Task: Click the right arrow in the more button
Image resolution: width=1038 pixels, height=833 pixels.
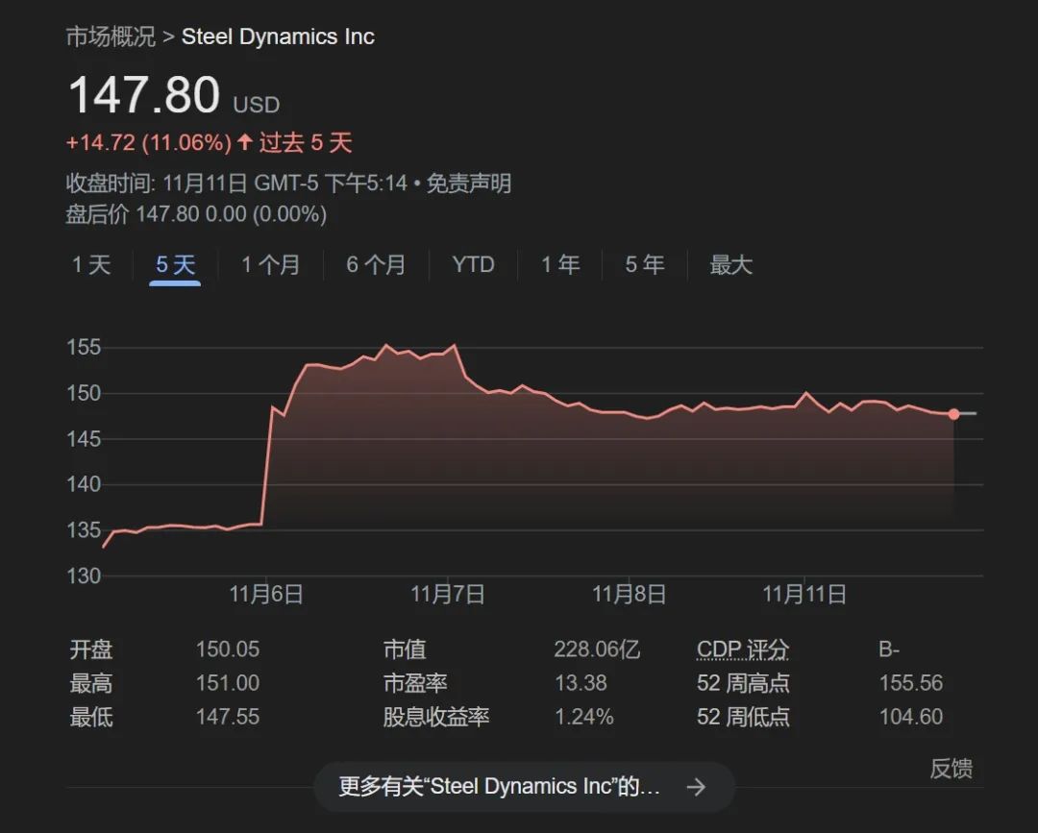Action: tap(696, 786)
